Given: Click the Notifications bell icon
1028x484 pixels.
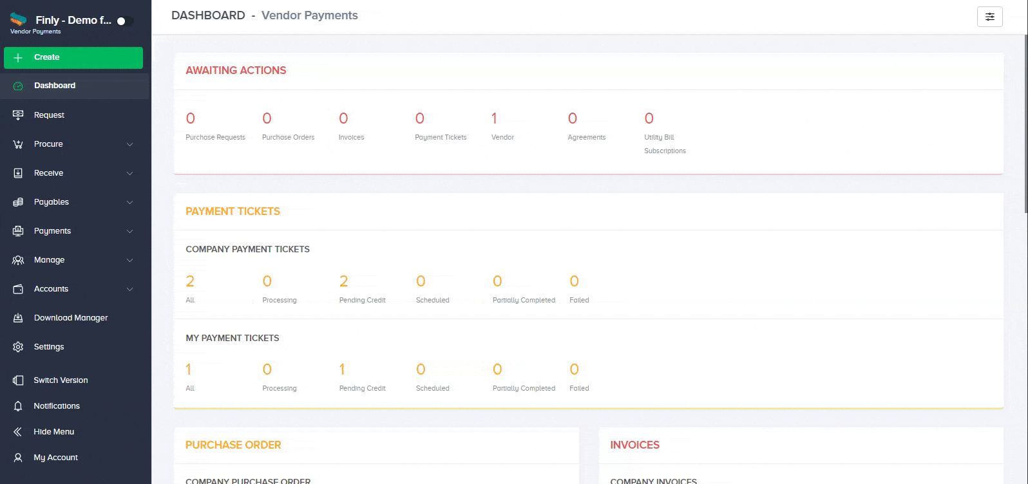Looking at the screenshot, I should tap(18, 406).
